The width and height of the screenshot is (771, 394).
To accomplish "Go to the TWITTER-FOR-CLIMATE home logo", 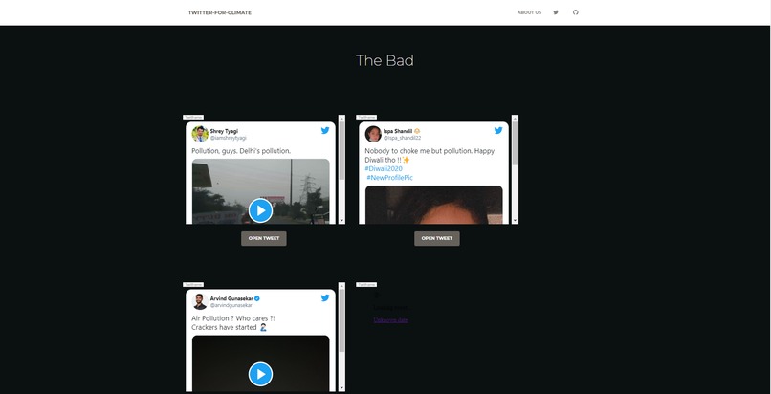I will pos(219,12).
